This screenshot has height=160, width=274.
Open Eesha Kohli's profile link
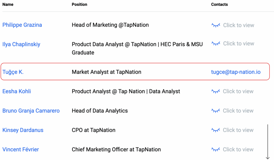point(17,91)
